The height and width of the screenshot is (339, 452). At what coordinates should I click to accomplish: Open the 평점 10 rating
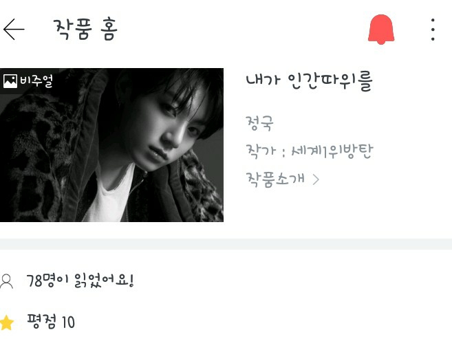(x=51, y=321)
